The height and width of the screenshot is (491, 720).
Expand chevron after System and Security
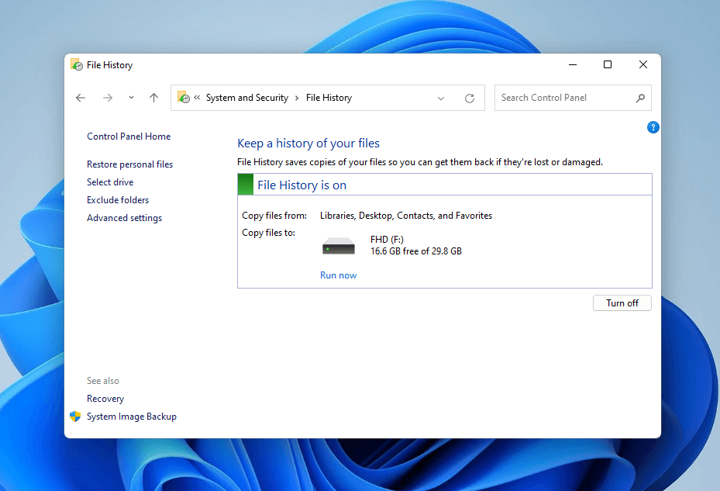click(x=297, y=98)
